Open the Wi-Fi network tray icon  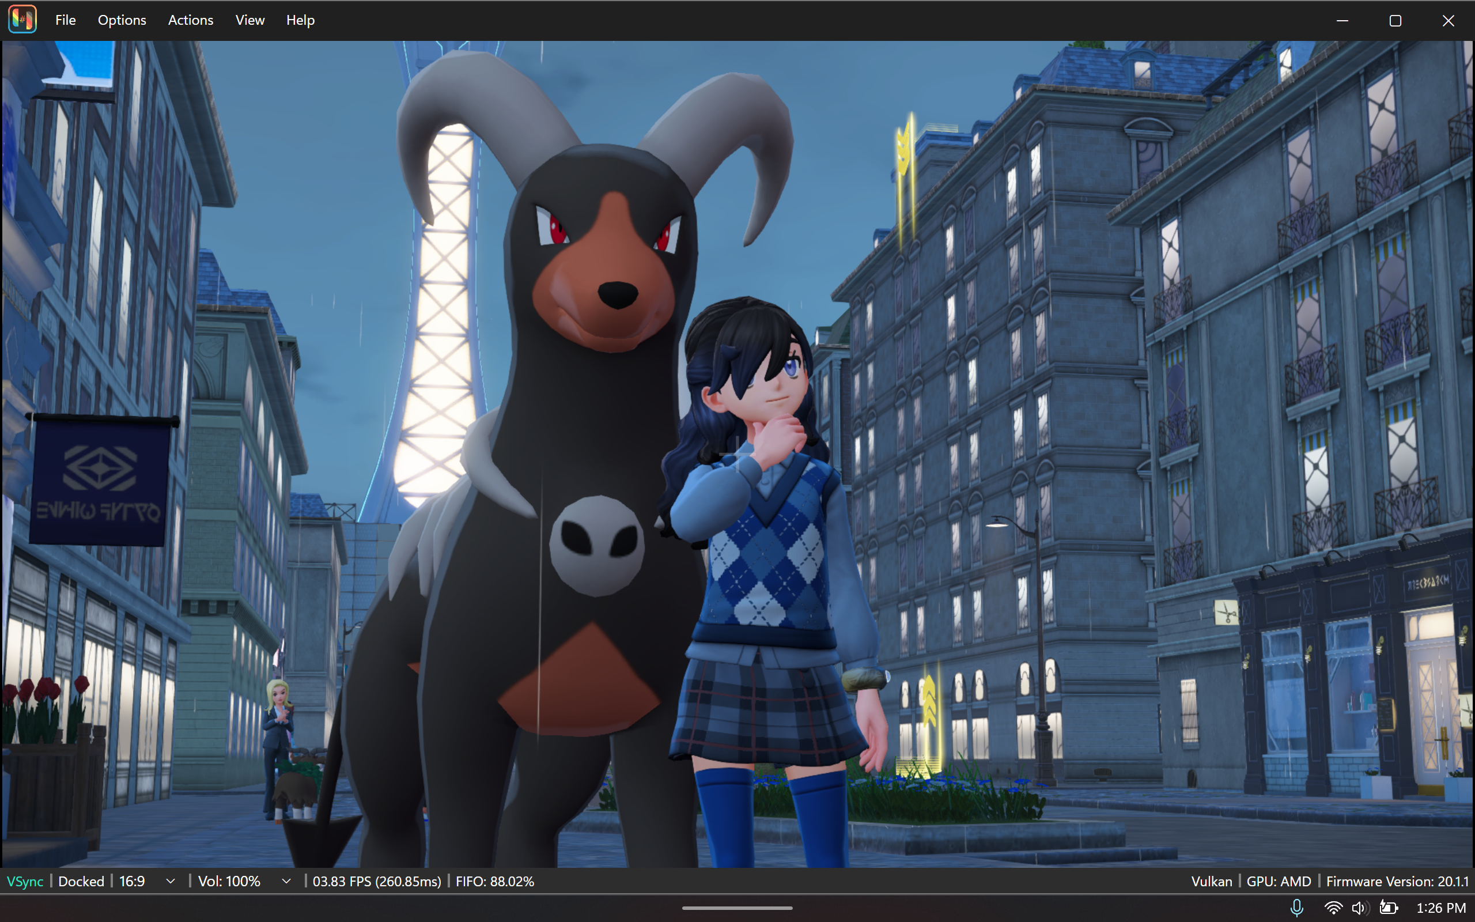[x=1333, y=908]
